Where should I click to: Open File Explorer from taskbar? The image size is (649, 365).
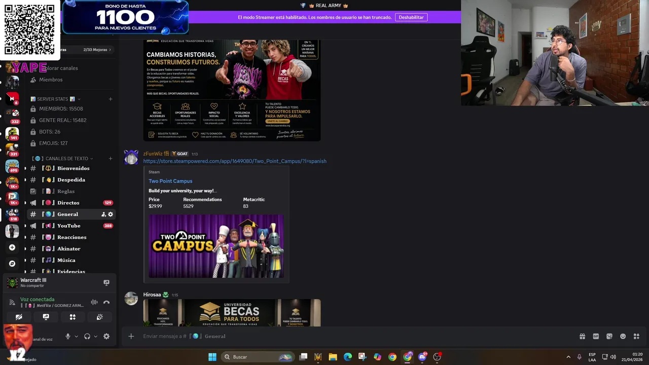333,357
